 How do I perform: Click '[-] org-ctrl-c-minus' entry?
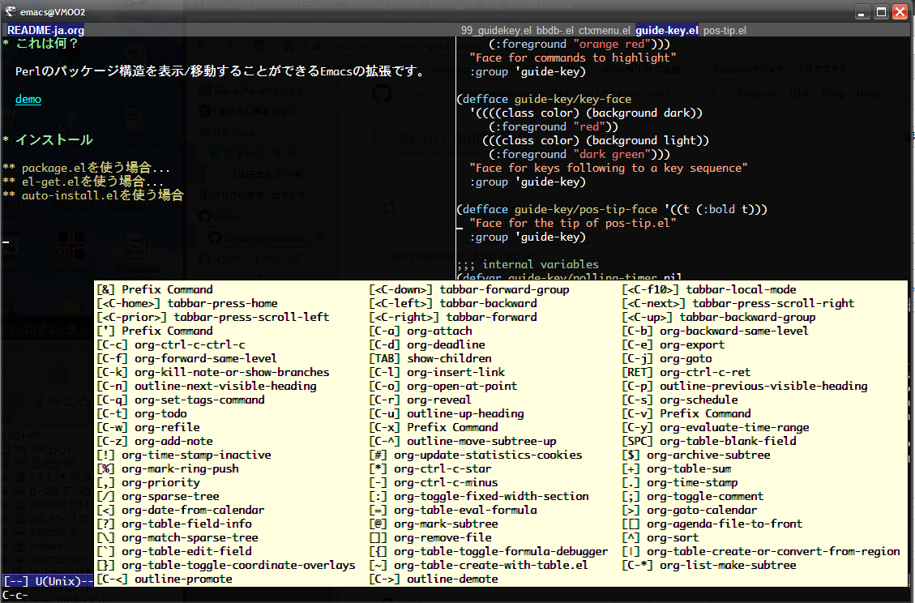point(434,483)
